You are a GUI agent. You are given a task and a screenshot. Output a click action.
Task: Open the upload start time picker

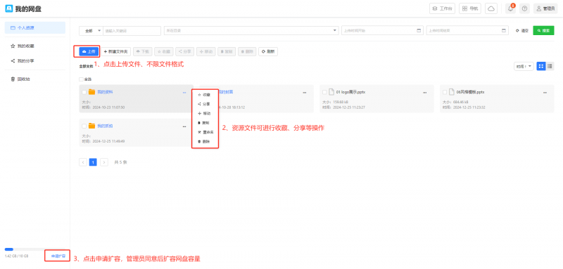click(x=382, y=31)
